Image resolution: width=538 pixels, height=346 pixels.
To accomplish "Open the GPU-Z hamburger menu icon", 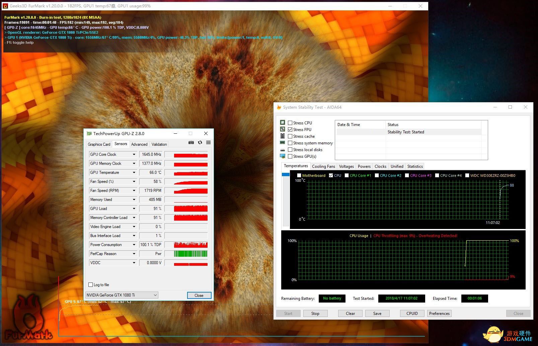I will coord(208,142).
